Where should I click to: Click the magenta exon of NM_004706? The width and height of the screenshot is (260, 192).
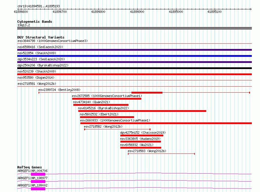coord(38,174)
